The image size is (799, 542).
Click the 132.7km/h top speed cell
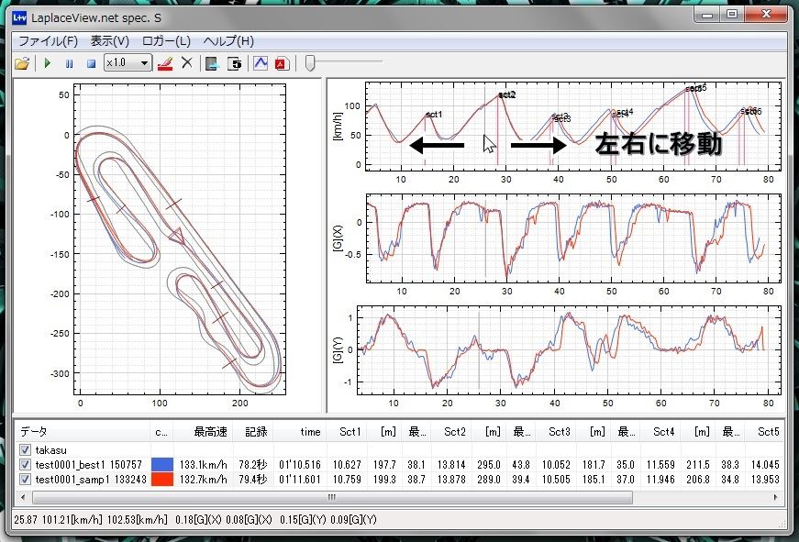[203, 480]
